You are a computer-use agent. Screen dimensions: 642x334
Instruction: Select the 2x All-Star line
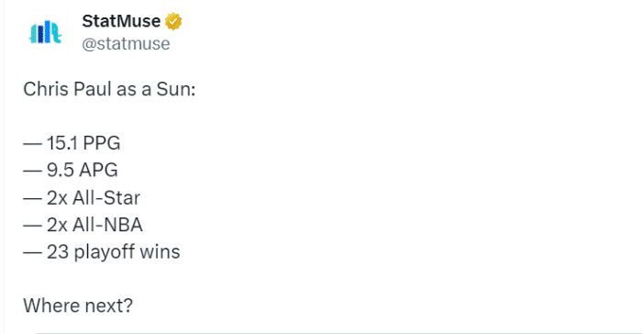(x=82, y=197)
